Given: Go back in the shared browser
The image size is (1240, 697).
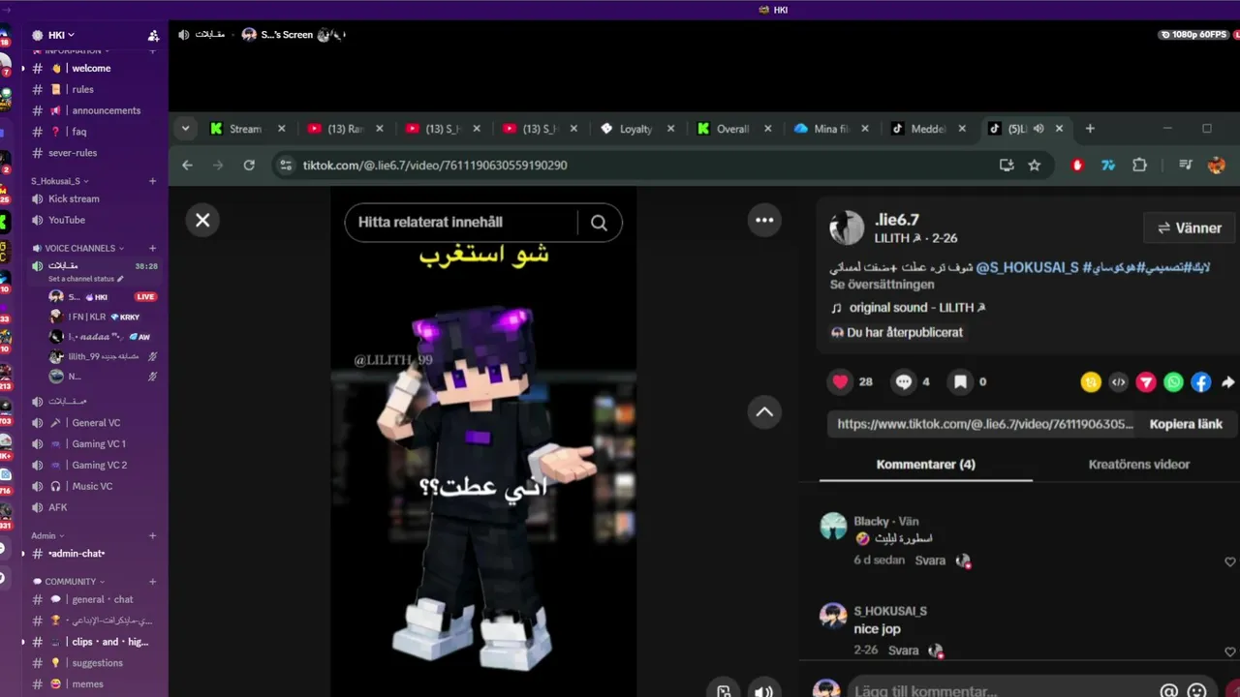Looking at the screenshot, I should pyautogui.click(x=188, y=166).
